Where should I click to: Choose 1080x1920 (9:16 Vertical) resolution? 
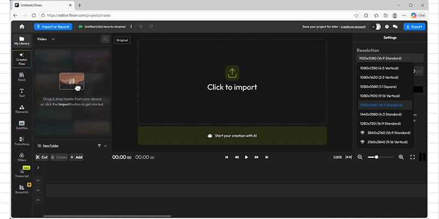point(385,96)
